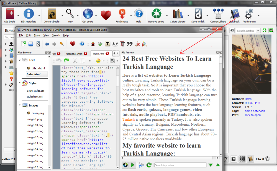The height and width of the screenshot is (171, 277).
Task: Click the View magnifier icon in calibre
Action: point(70,14)
